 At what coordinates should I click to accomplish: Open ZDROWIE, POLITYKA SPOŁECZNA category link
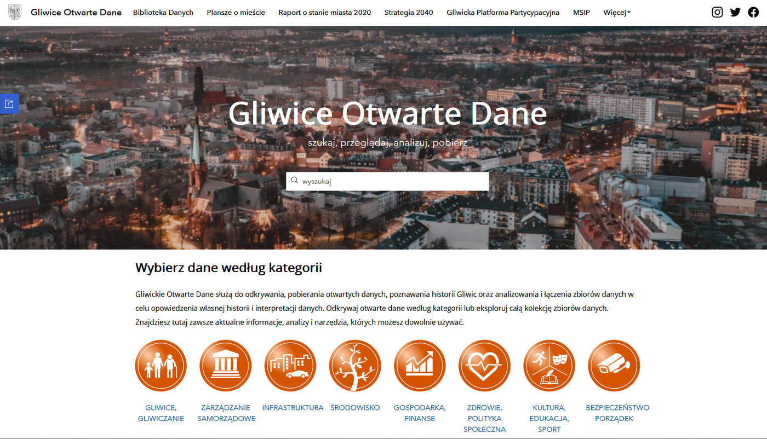coord(484,419)
